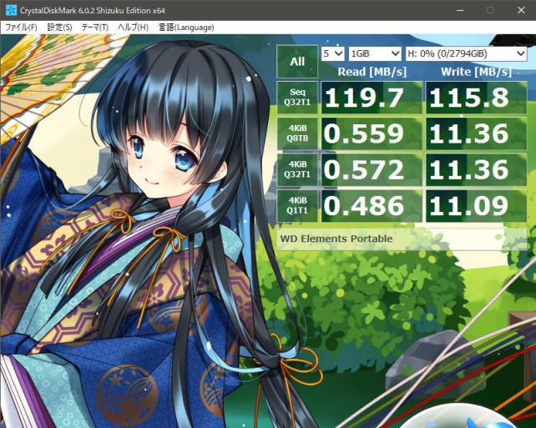Click the Seq write value 115.8
The width and height of the screenshot is (536, 428).
pos(476,98)
